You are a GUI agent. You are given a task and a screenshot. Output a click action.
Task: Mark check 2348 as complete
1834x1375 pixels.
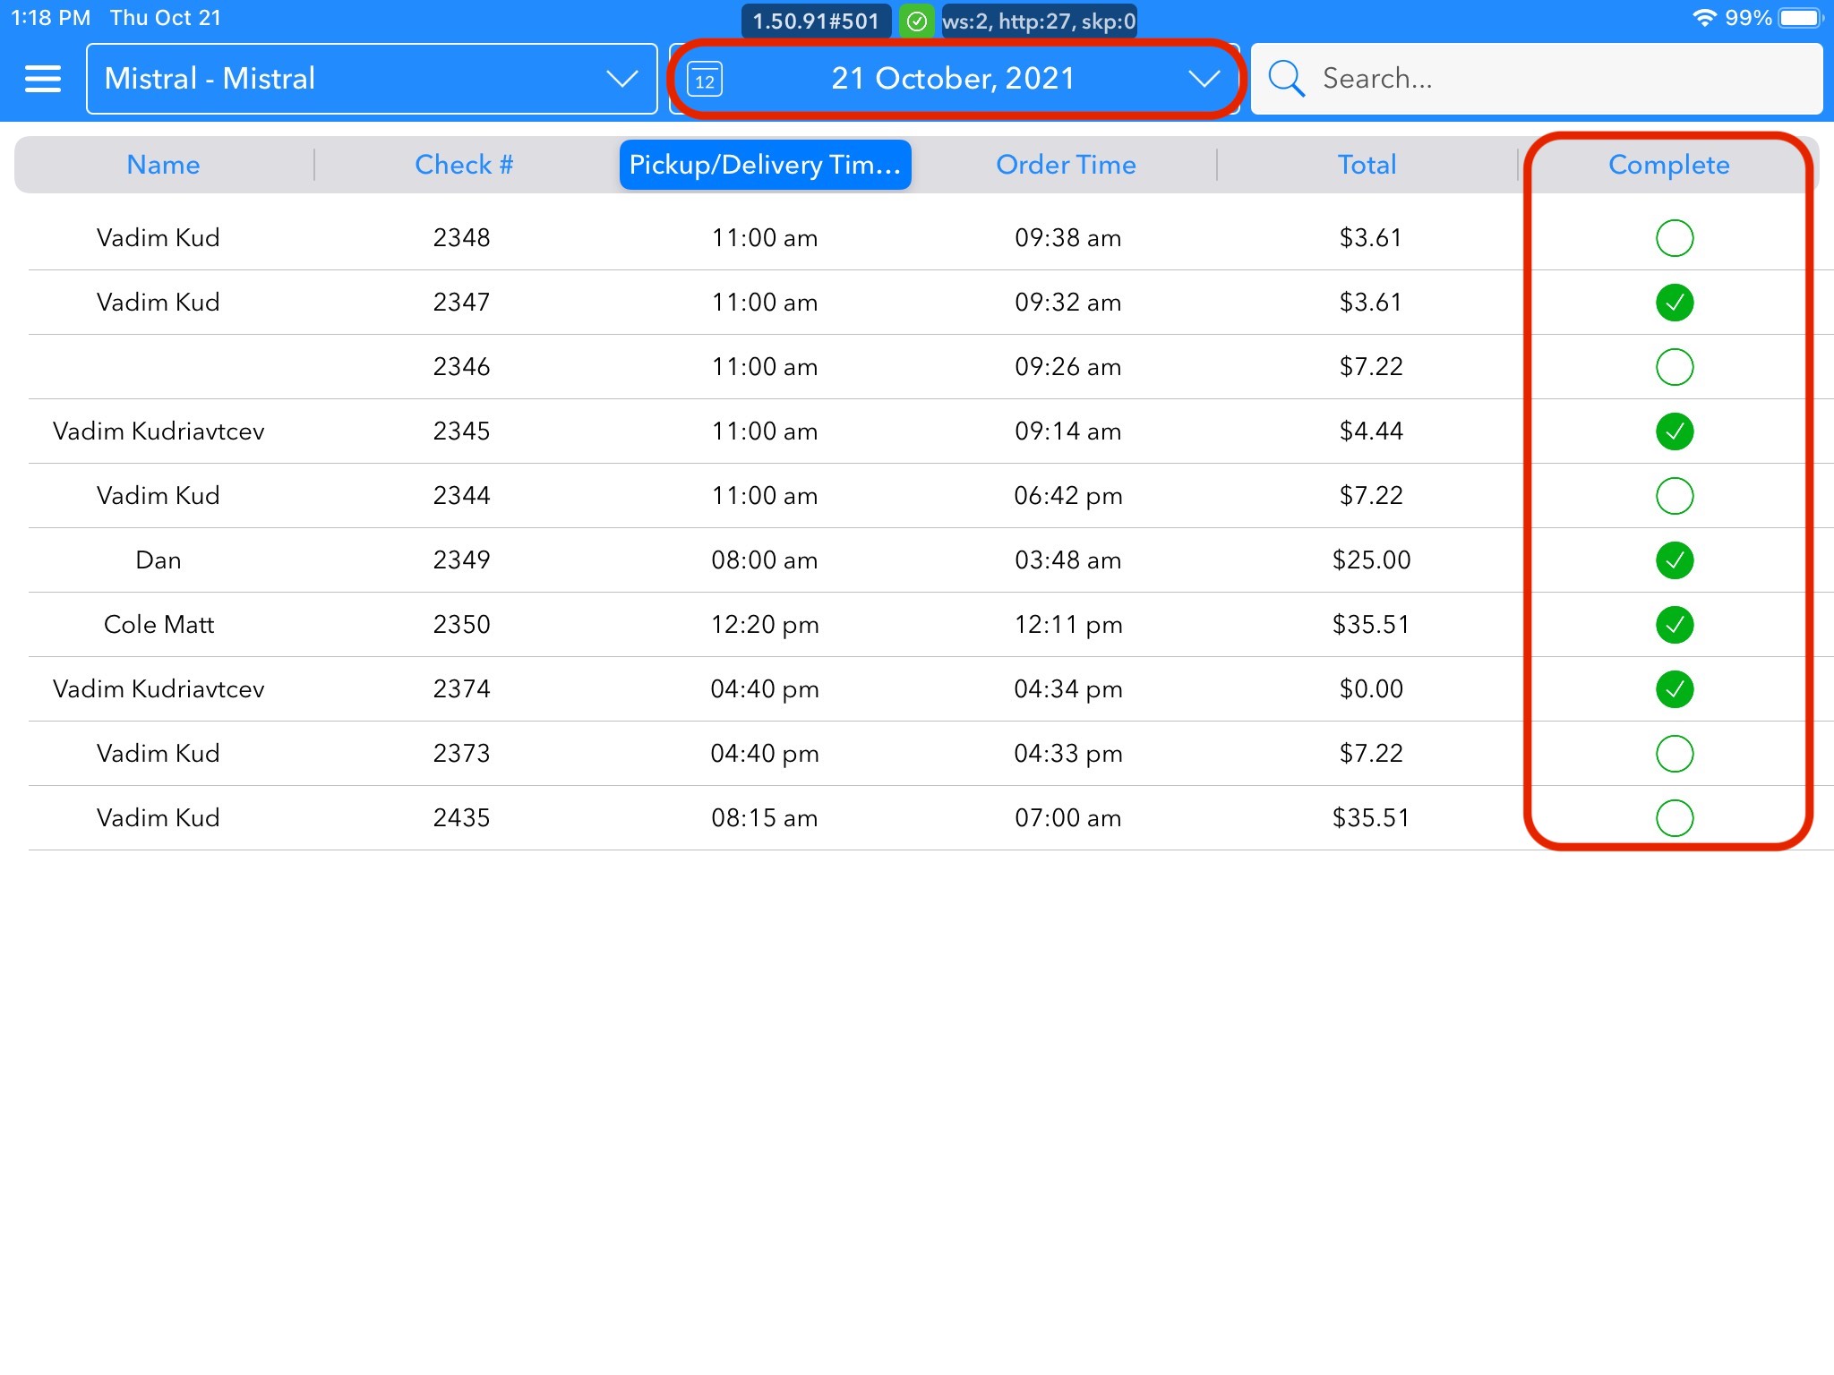tap(1674, 238)
